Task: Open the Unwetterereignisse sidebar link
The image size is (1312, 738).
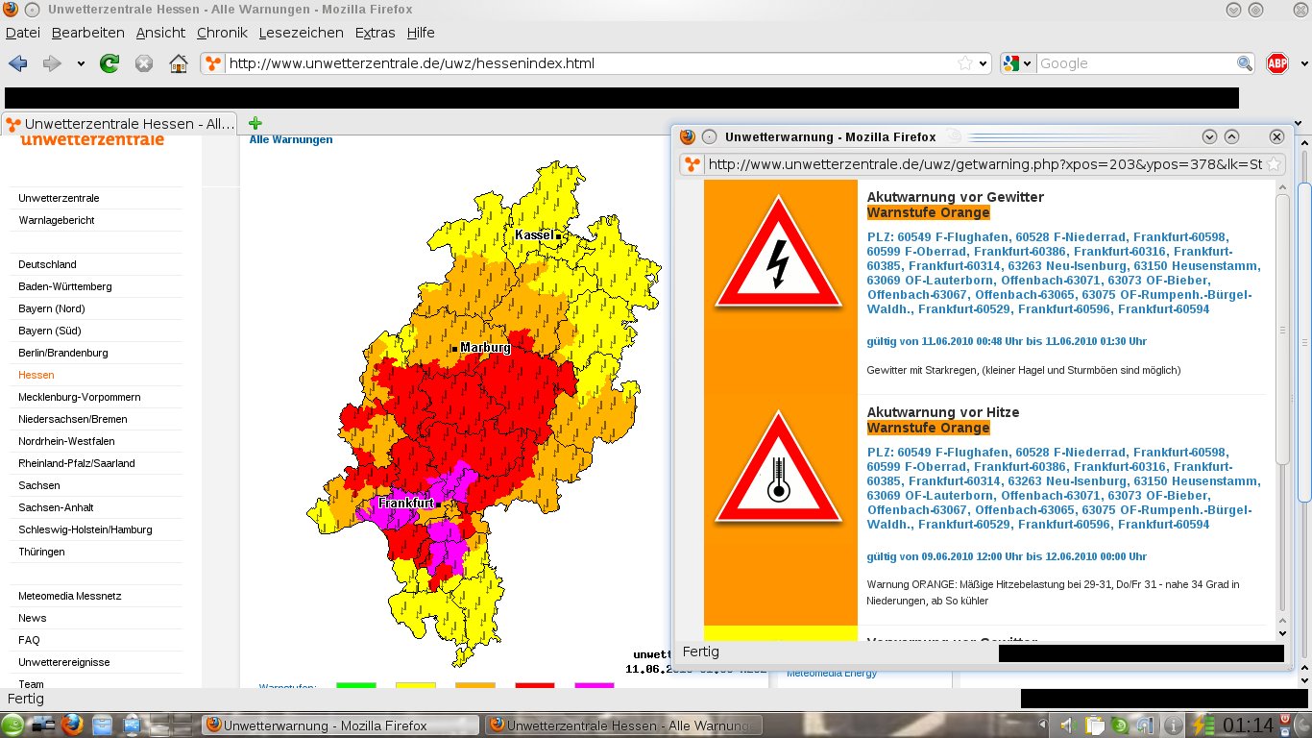Action: coord(64,662)
